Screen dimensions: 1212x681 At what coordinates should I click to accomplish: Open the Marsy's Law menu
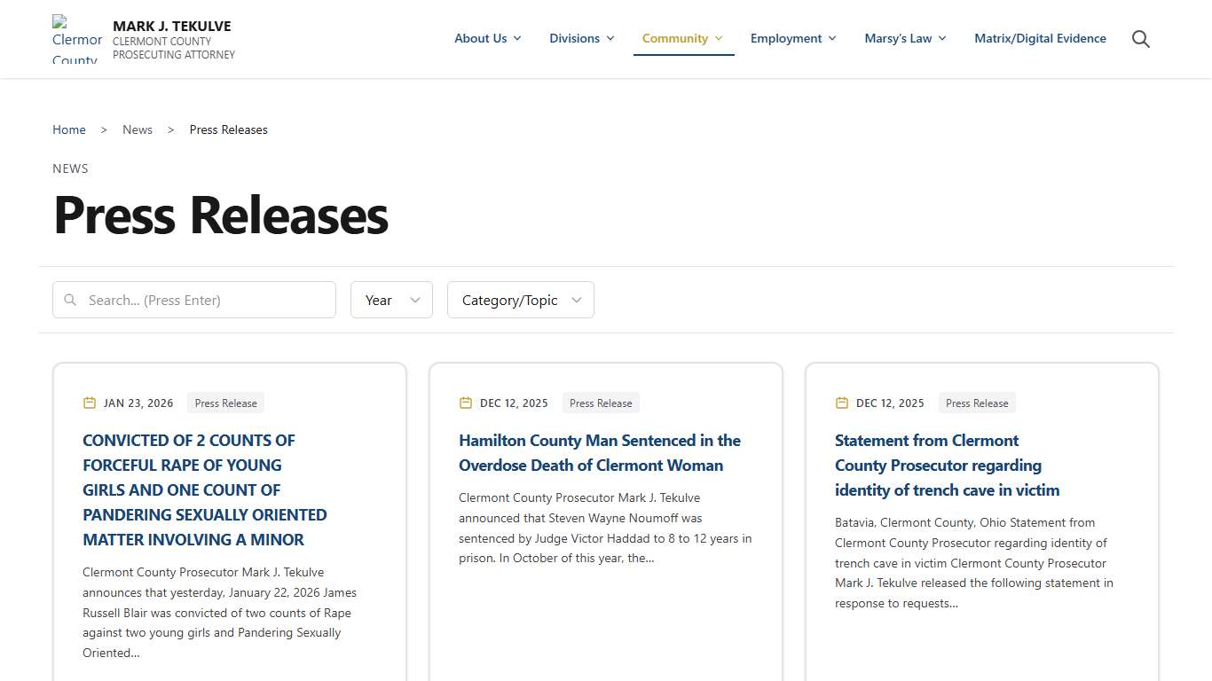(905, 38)
